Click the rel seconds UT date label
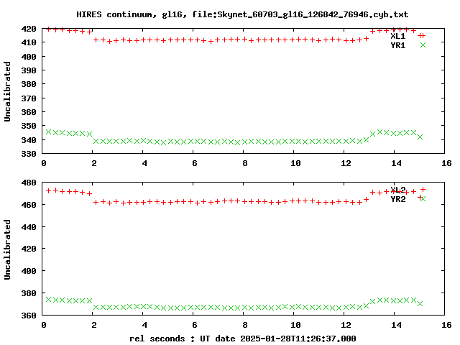The image size is (460, 345). tap(243, 339)
